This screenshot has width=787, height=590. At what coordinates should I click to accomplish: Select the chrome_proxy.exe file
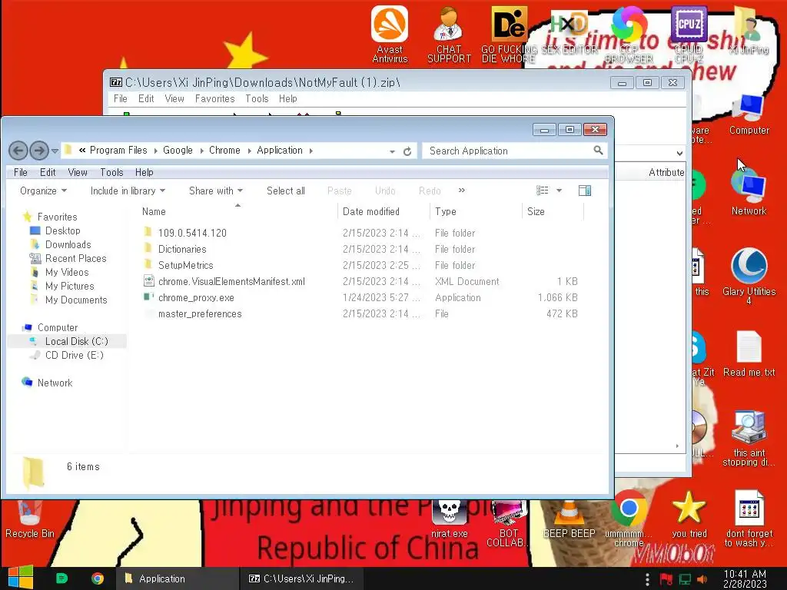pyautogui.click(x=196, y=297)
